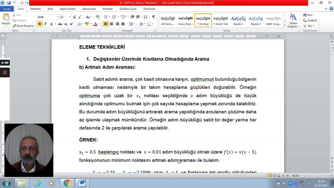The height and width of the screenshot is (188, 334).
Task: Click the vertical scrollbar thumb
Action: click(332, 48)
